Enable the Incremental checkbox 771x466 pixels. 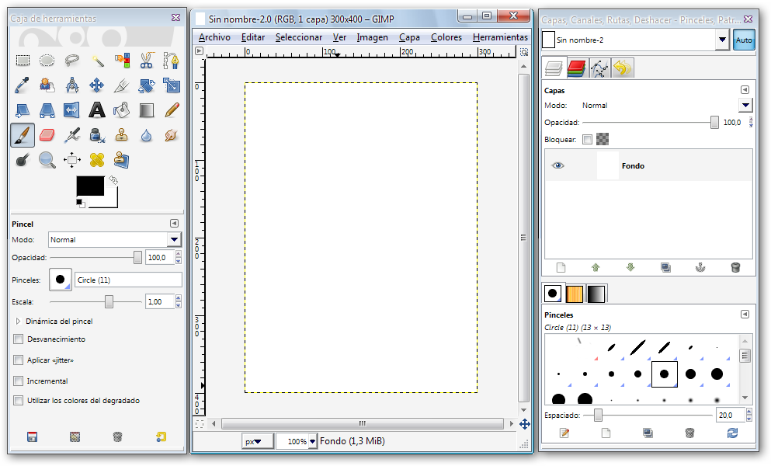point(19,381)
